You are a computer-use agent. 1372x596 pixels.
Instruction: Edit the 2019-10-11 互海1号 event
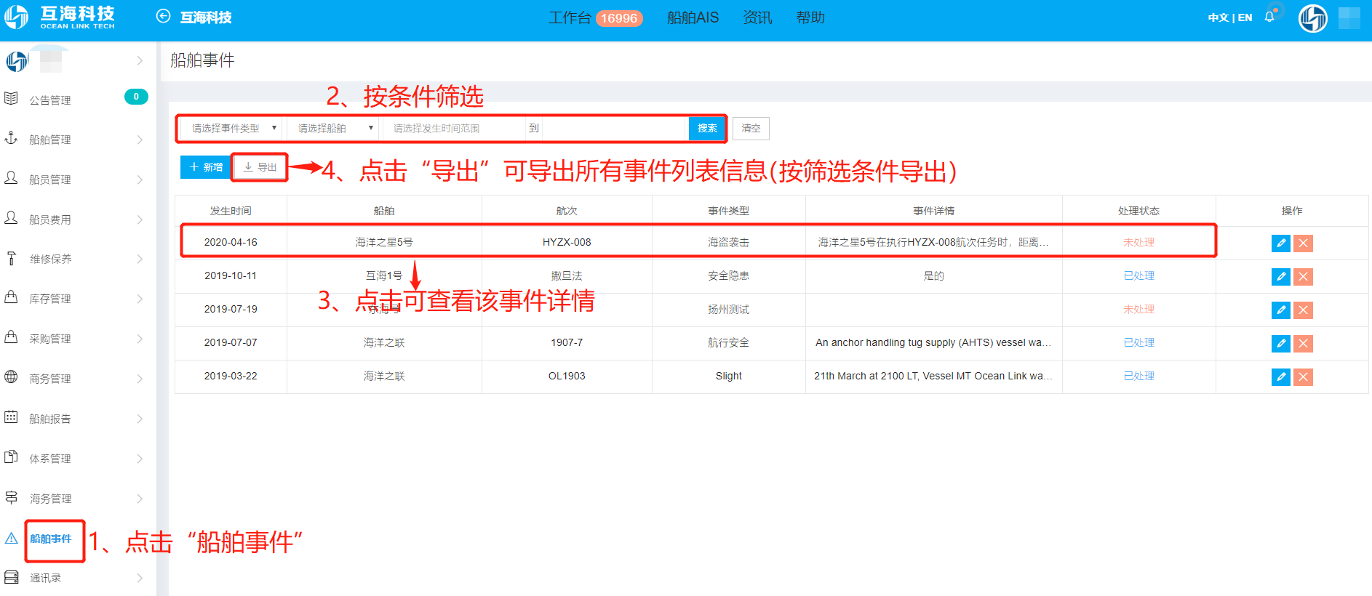pyautogui.click(x=1281, y=277)
